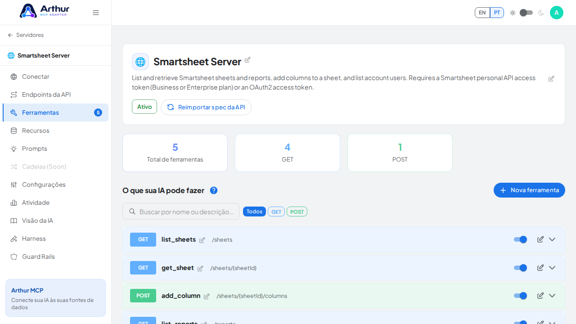Open Atividade in sidebar
576x324 pixels.
point(56,202)
